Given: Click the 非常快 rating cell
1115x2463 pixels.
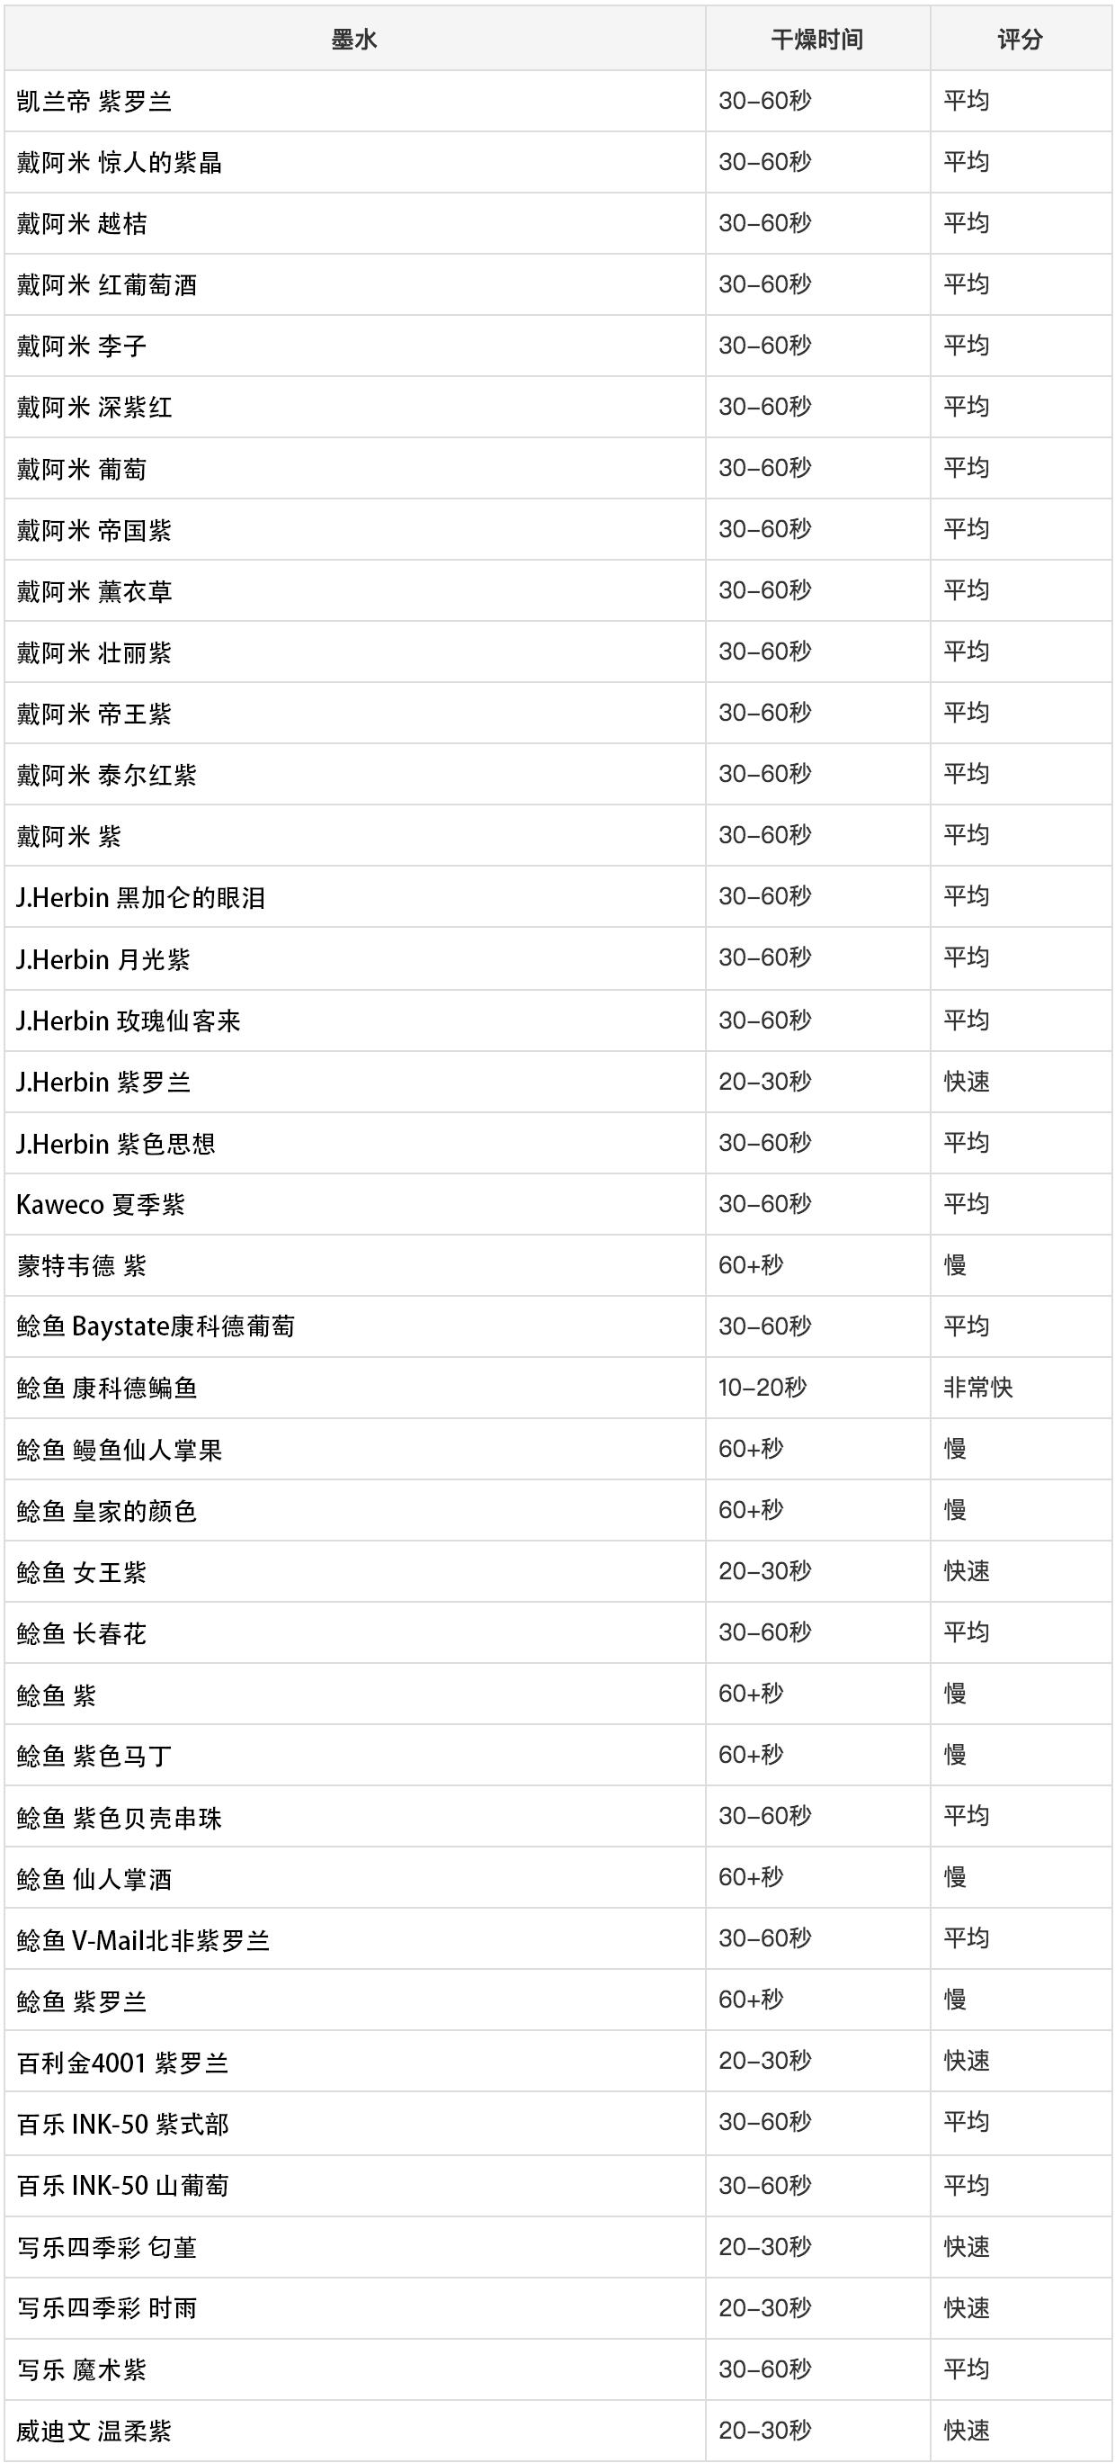Looking at the screenshot, I should pyautogui.click(x=977, y=1388).
